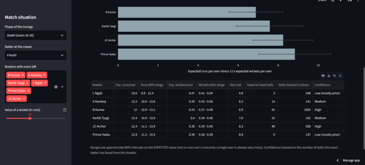This screenshot has height=165, width=365.
Task: Open Phase of the innings dropdown
Action: tap(36, 36)
